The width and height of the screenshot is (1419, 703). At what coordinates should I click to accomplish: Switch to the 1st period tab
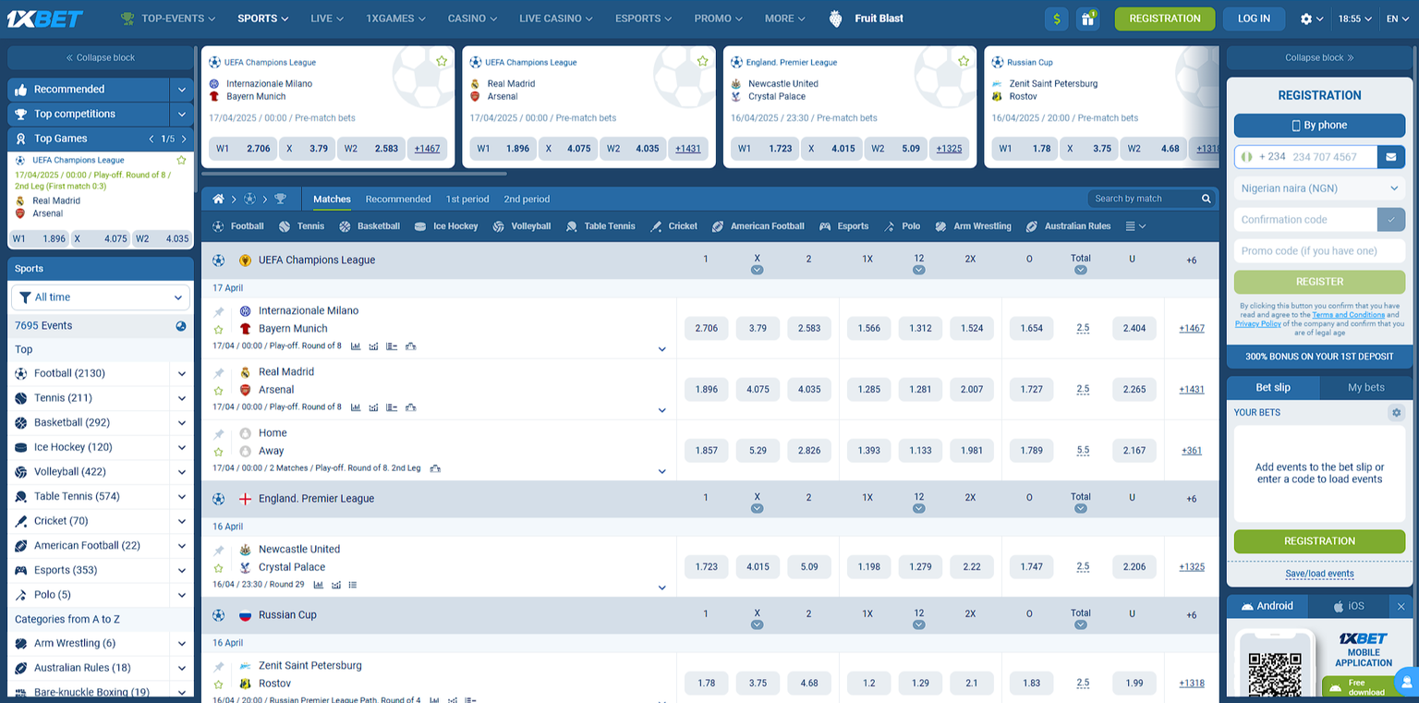[467, 200]
